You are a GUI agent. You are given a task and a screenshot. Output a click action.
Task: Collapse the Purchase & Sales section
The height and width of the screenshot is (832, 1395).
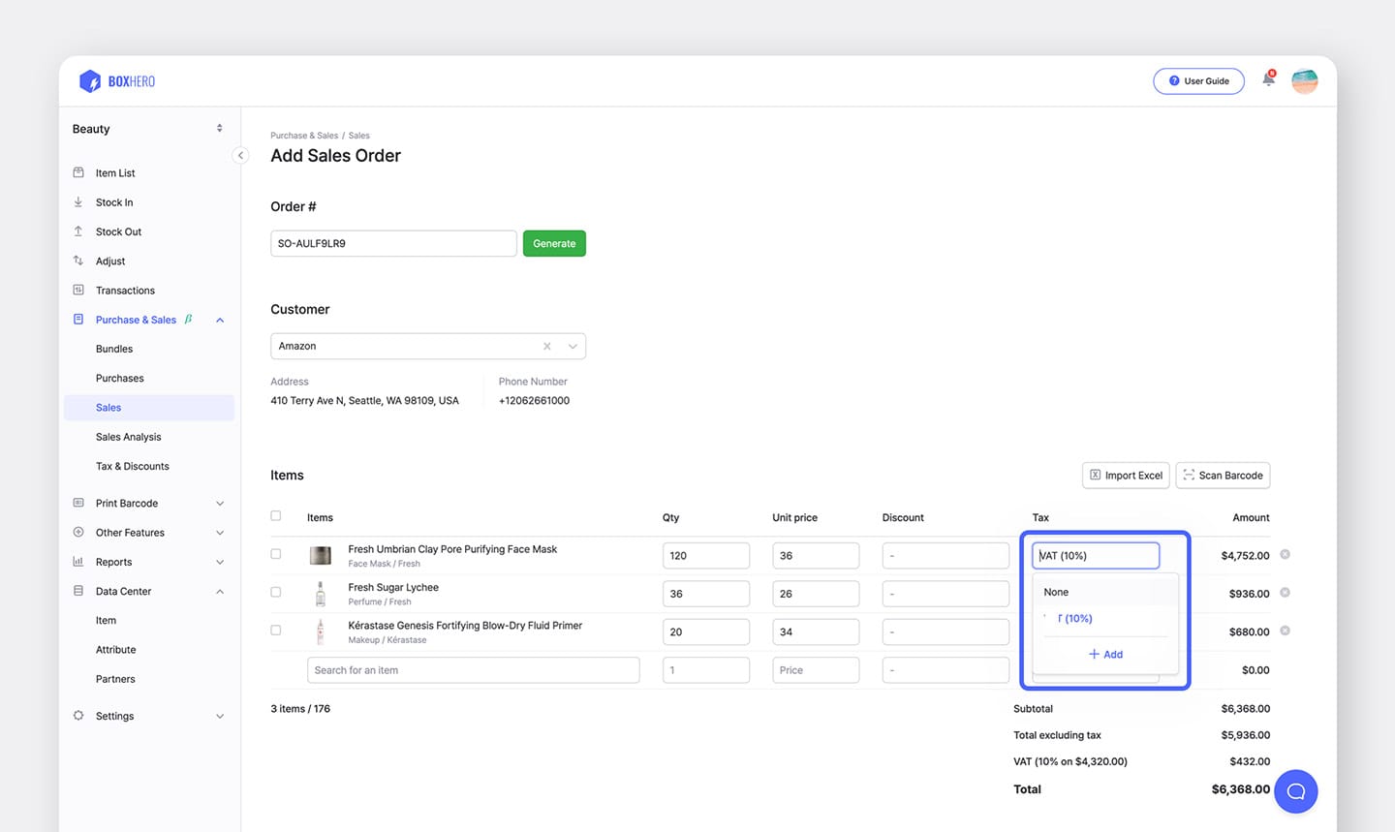(x=219, y=320)
